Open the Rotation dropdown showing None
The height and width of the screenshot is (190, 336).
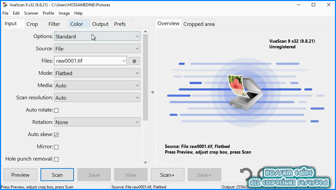97,122
